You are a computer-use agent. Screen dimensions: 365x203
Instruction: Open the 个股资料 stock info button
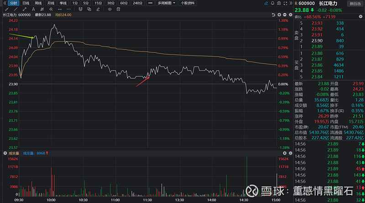point(188,3)
